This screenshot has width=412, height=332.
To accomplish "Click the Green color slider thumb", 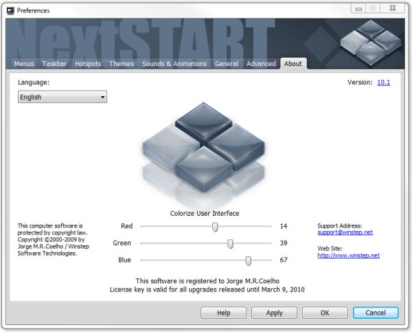I will [x=230, y=243].
